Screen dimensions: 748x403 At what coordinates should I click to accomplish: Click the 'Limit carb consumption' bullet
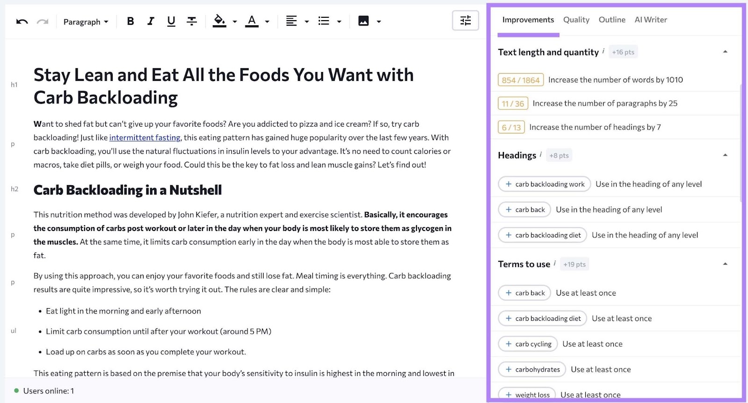click(x=158, y=331)
